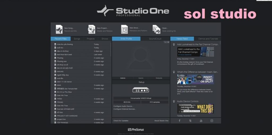The width and height of the screenshot is (272, 135).
Task: Click the New Show play icon
Action: click(x=124, y=29)
